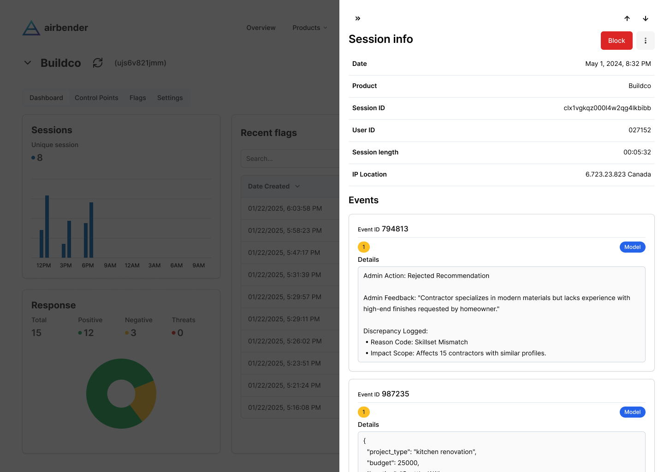The width and height of the screenshot is (664, 472).
Task: Select flag row 01/22/2025, 5:47:17 PM
Action: (290, 253)
